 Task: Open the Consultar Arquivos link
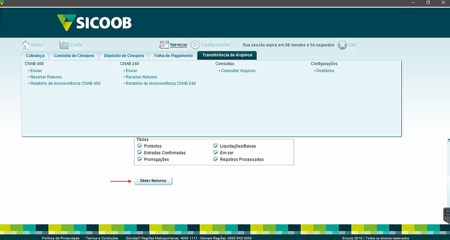pyautogui.click(x=238, y=71)
